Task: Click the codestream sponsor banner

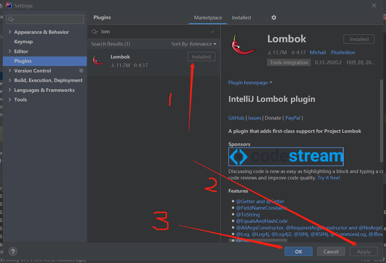Action: coord(286,157)
